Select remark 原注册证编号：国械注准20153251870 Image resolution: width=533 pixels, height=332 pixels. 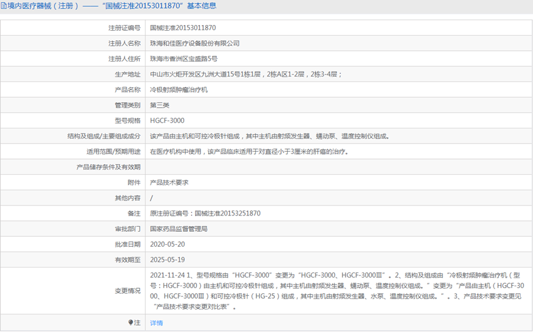pyautogui.click(x=205, y=214)
